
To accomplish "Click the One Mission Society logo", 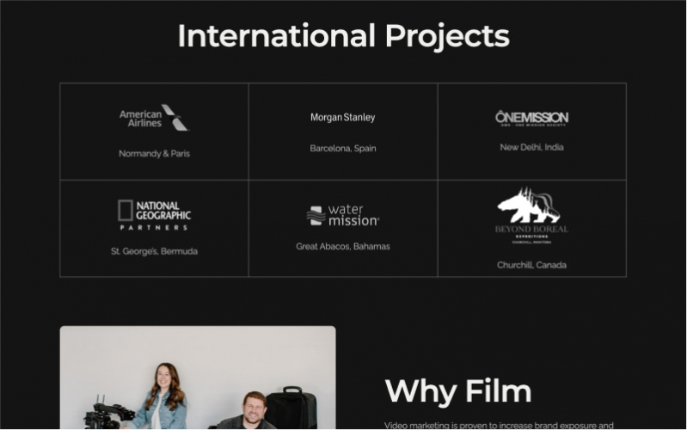I will point(531,119).
